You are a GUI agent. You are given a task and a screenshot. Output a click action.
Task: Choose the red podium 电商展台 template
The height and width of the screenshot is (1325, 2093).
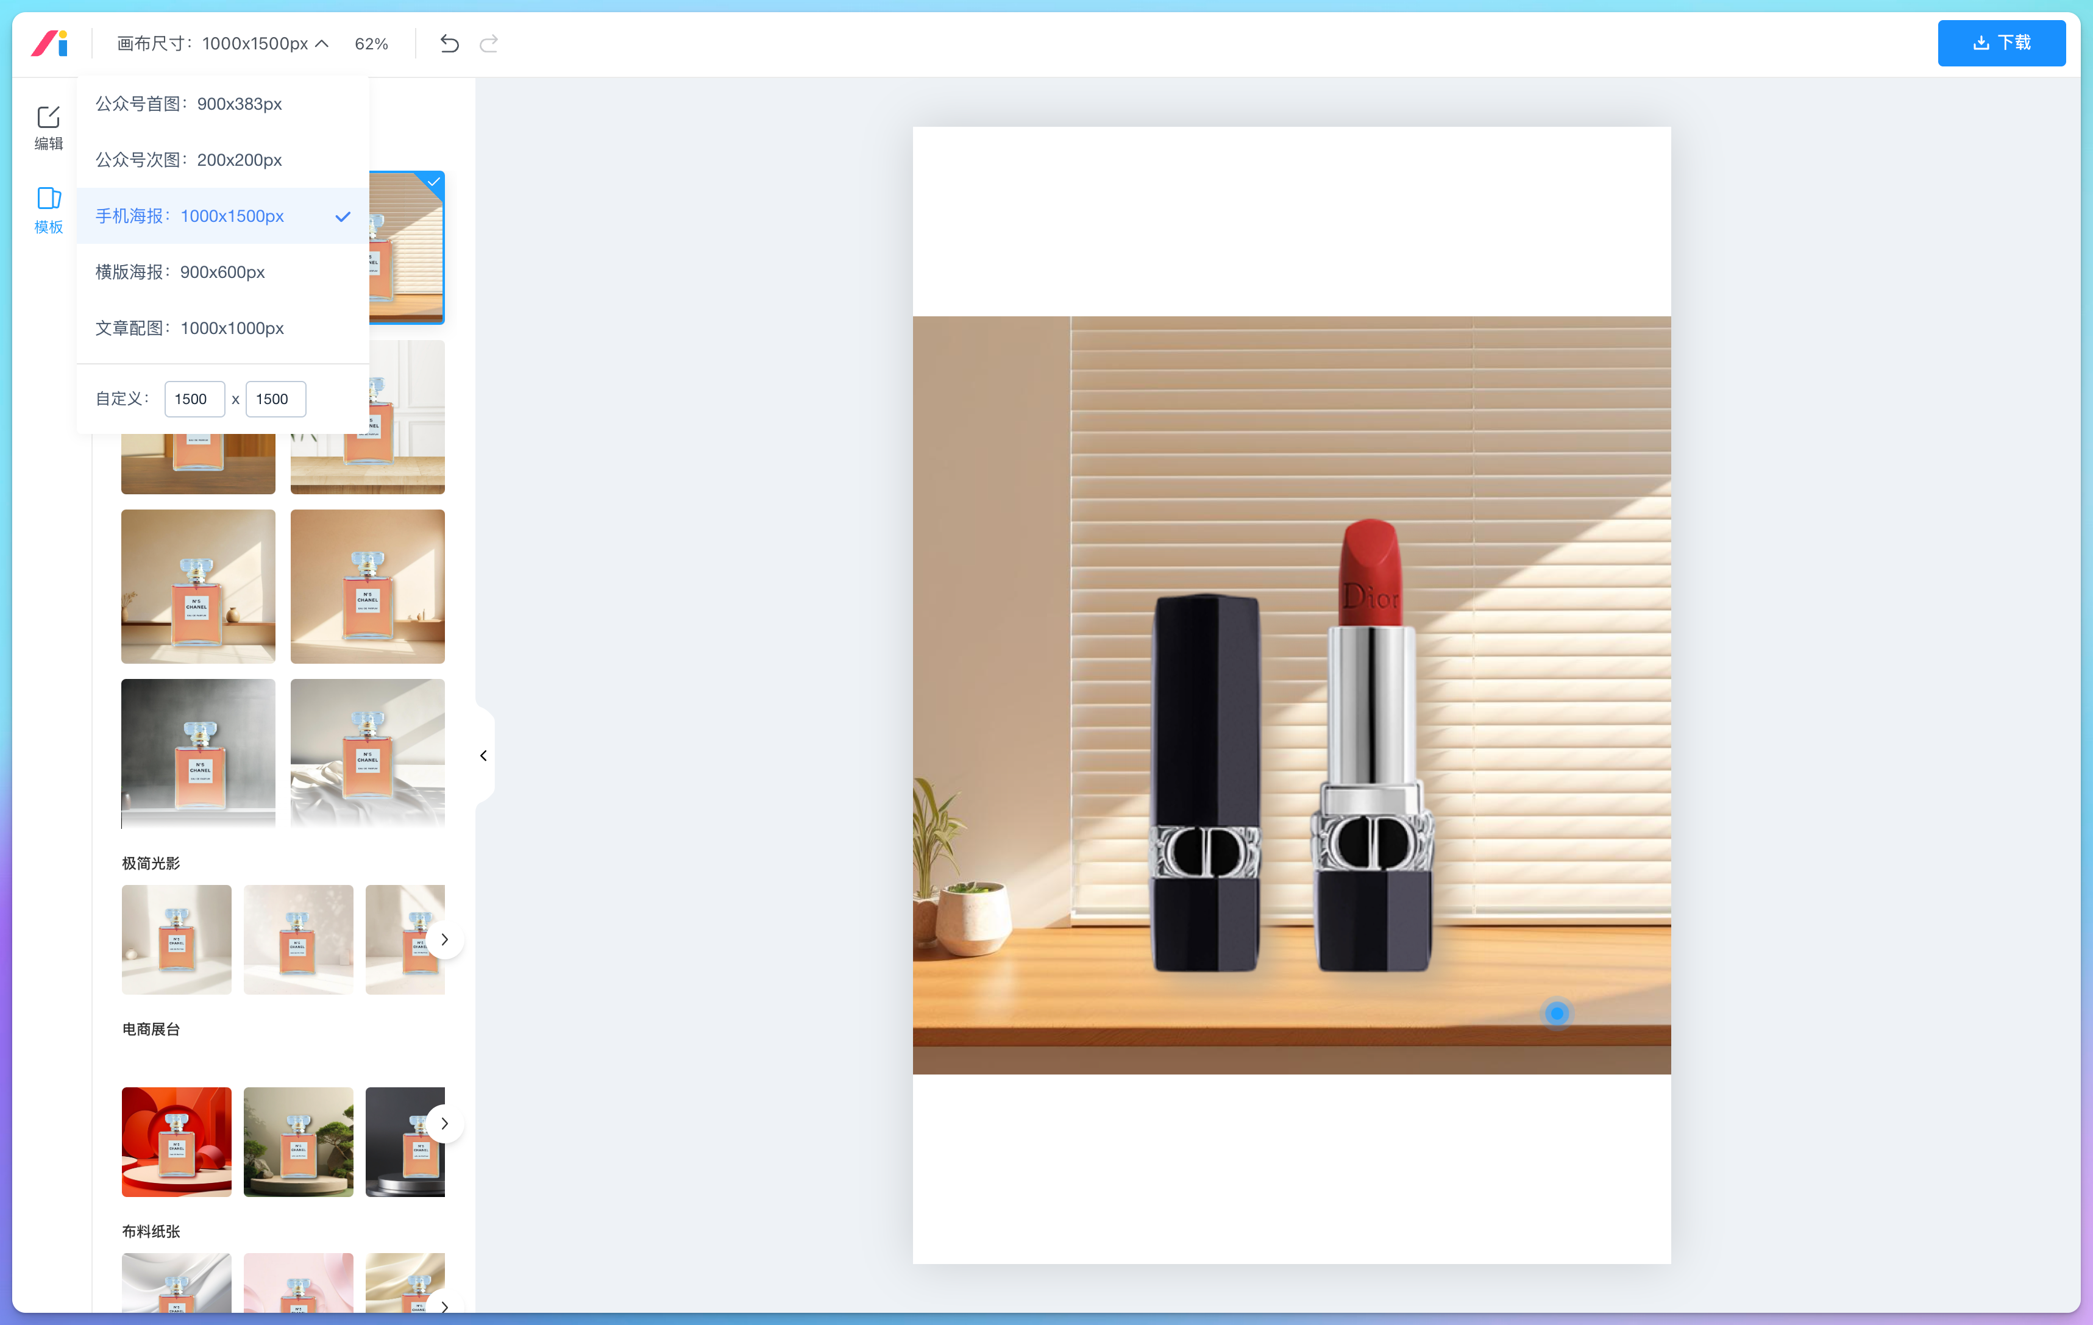(176, 1142)
